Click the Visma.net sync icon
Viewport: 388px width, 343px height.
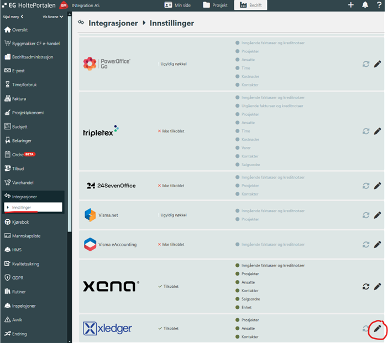[365, 215]
